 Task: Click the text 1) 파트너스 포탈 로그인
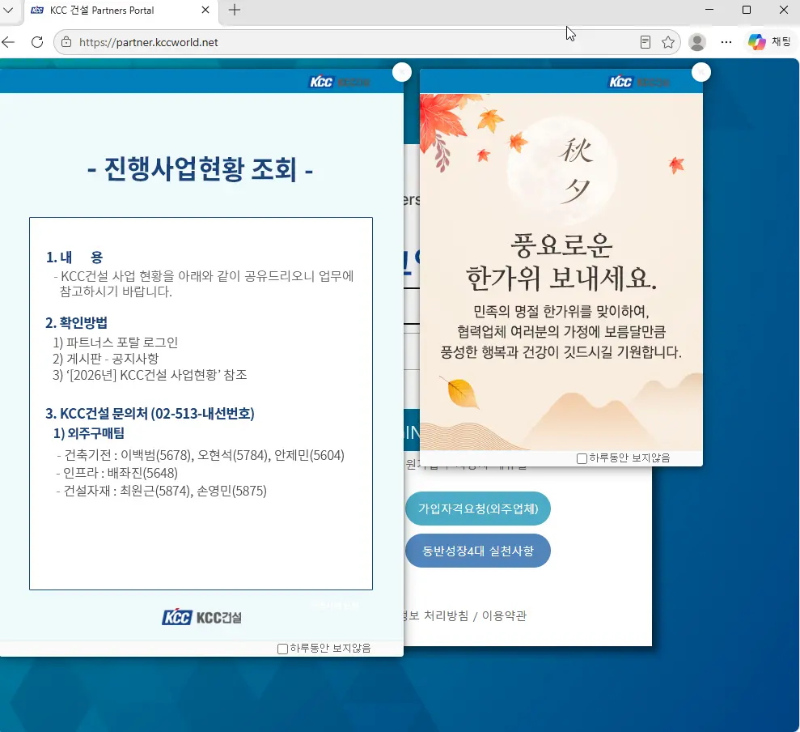[x=116, y=343]
